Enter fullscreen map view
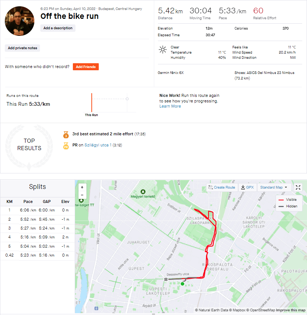Screen dimensions: 307x315 tap(298, 187)
